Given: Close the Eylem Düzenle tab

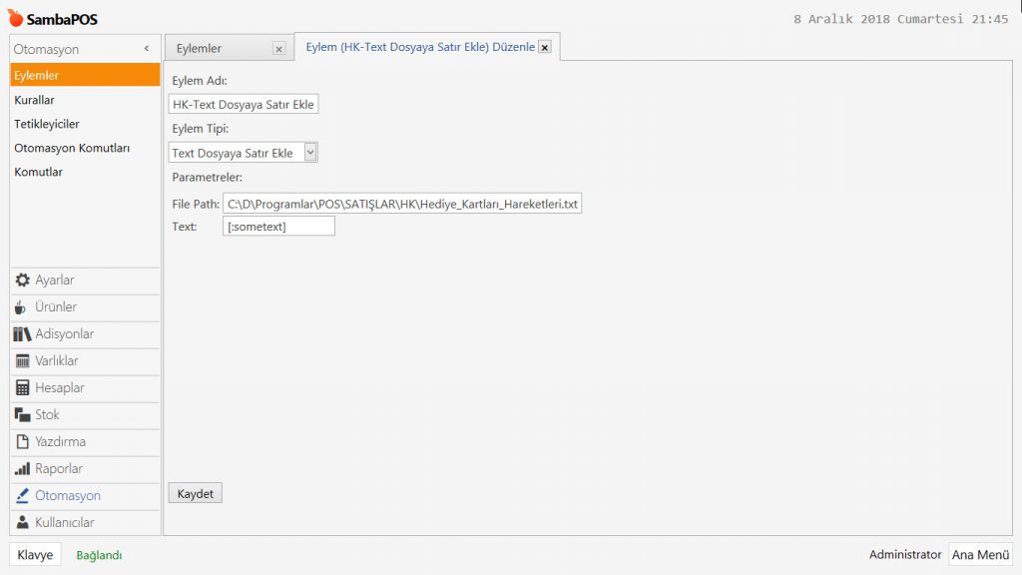Looking at the screenshot, I should (544, 47).
